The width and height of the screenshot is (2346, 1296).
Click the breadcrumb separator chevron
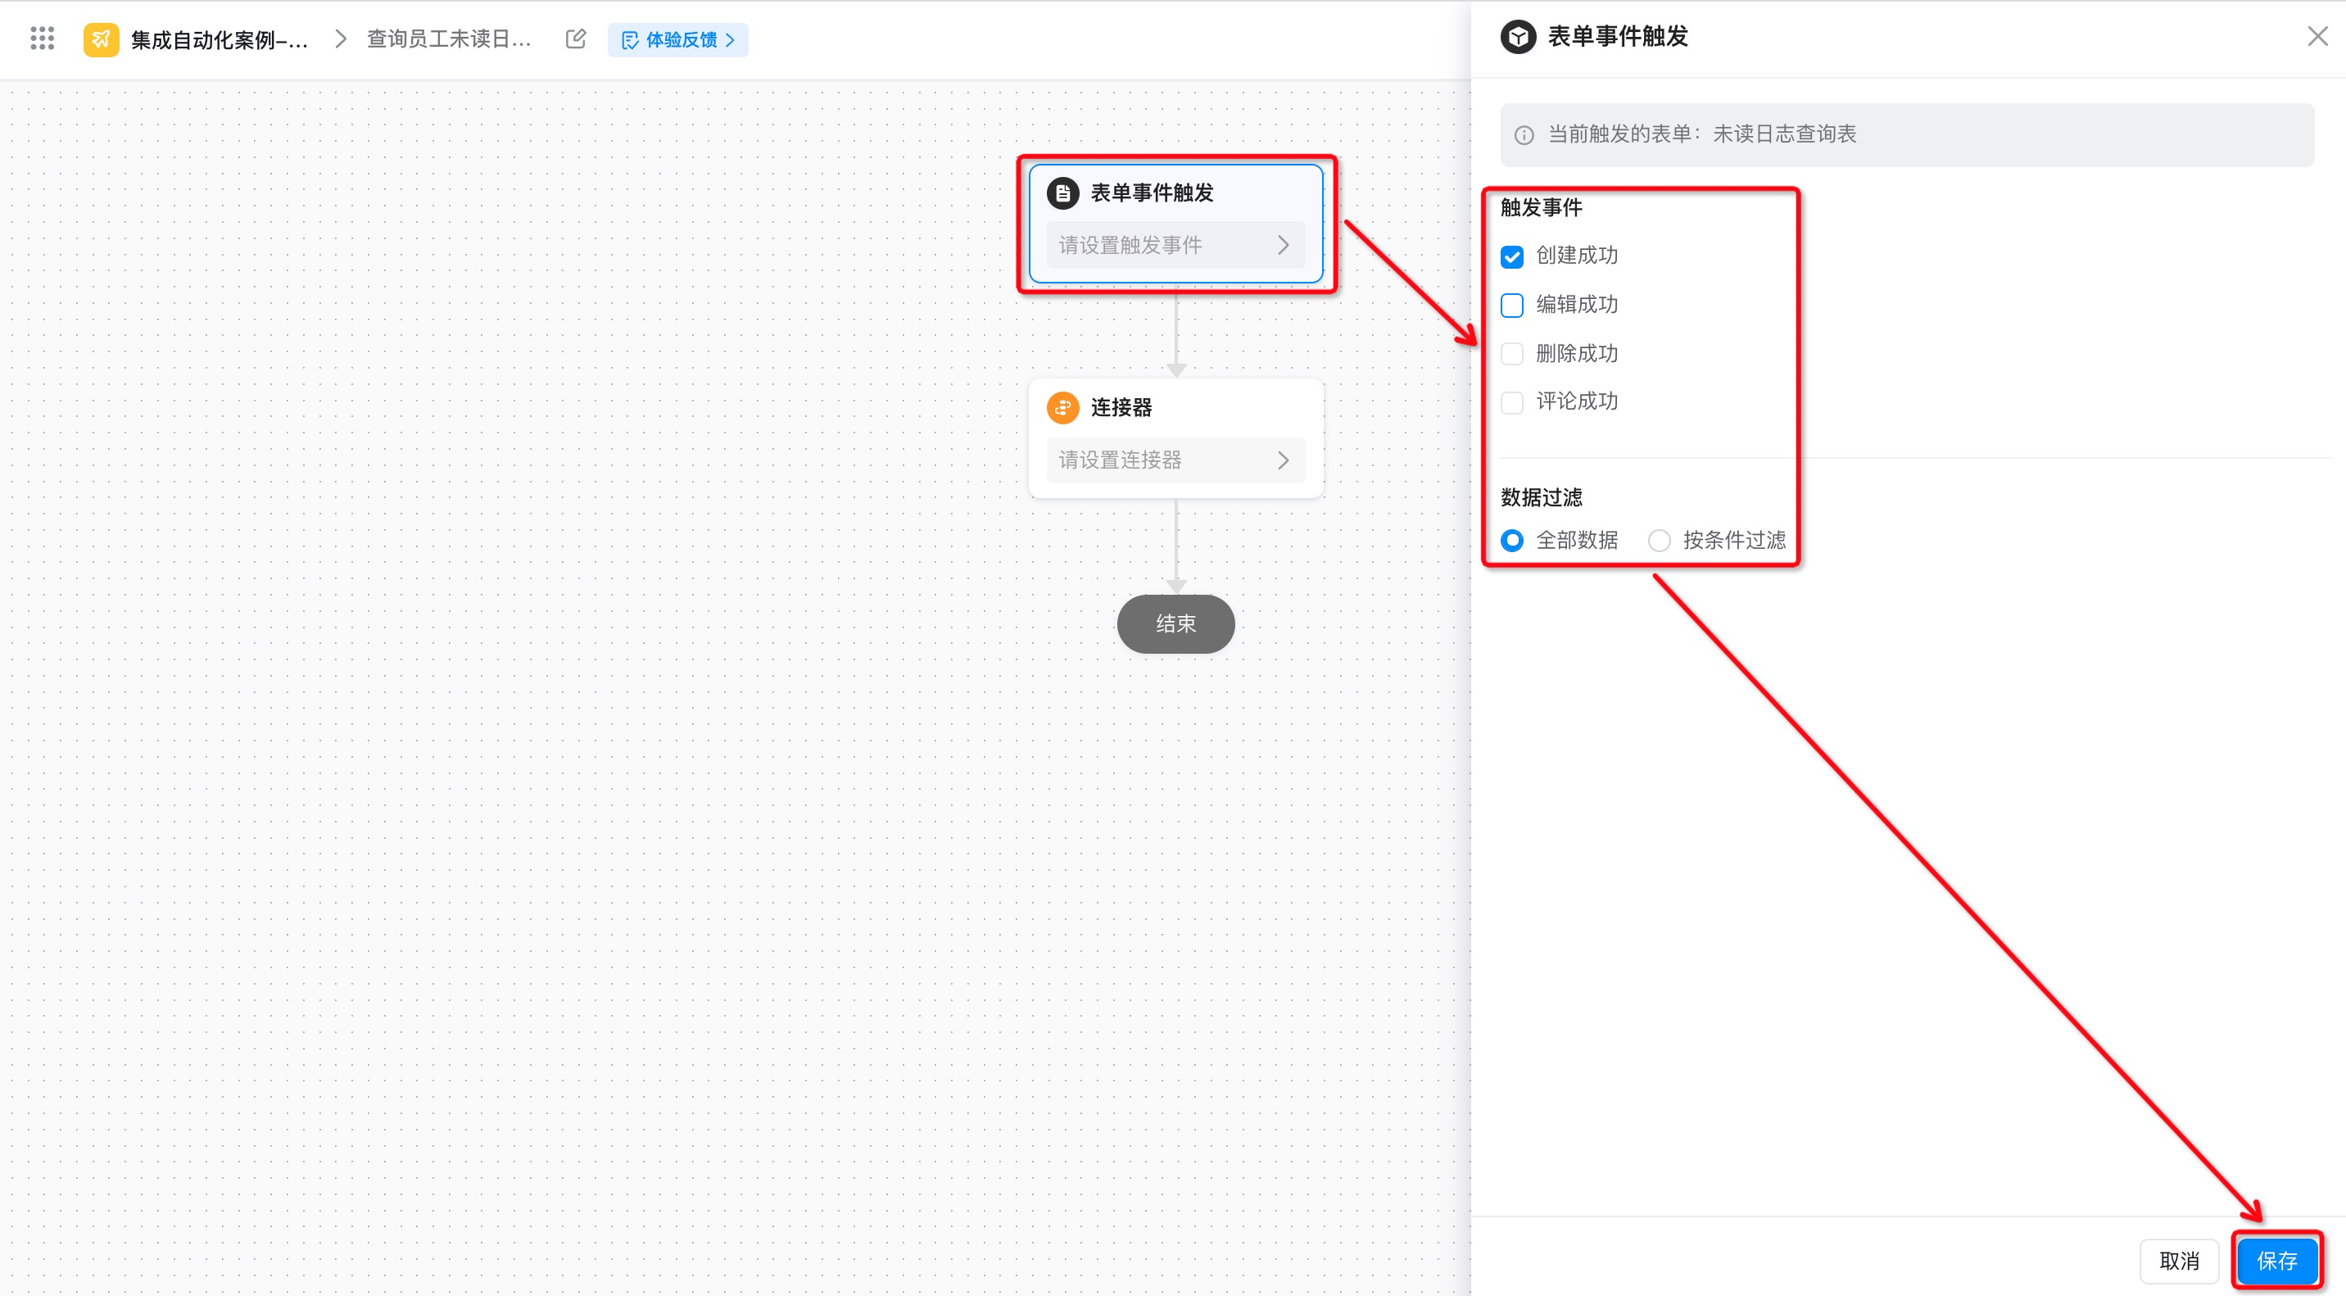tap(341, 39)
